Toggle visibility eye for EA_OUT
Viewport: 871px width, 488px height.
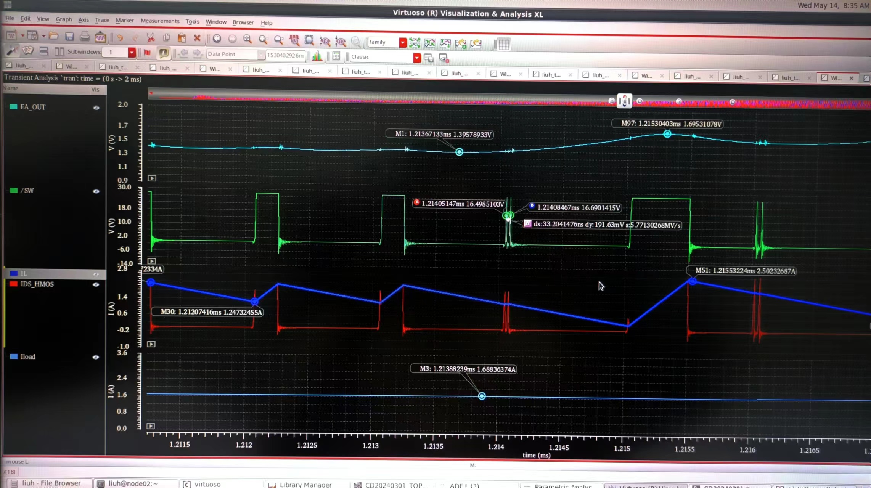(96, 108)
